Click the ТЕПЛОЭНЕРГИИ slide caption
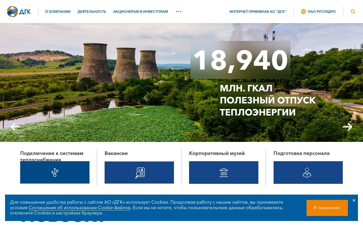 (258, 112)
